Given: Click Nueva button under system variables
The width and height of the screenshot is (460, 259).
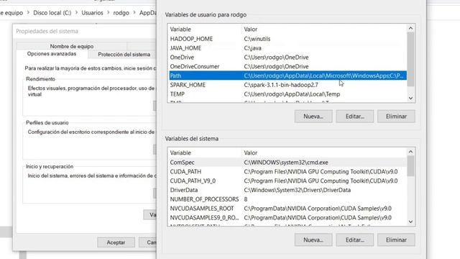Looking at the screenshot, I should [x=313, y=240].
